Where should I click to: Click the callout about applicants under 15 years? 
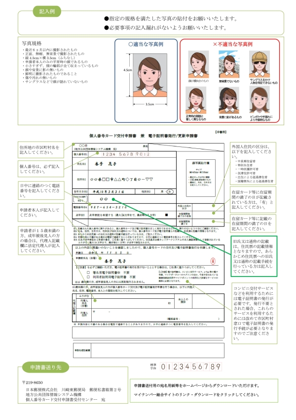pyautogui.click(x=41, y=240)
